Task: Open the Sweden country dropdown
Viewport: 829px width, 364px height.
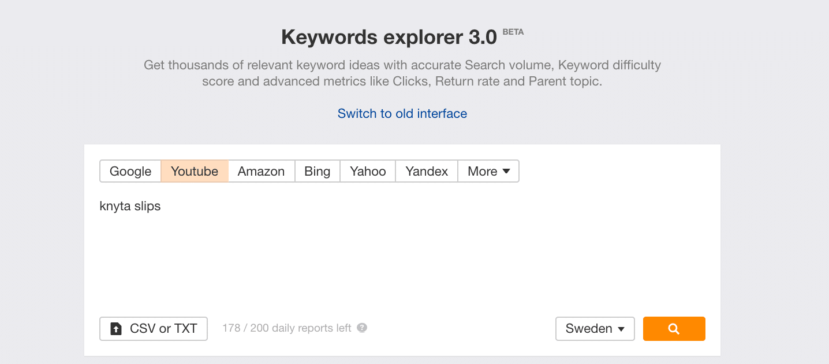Action: (x=595, y=329)
